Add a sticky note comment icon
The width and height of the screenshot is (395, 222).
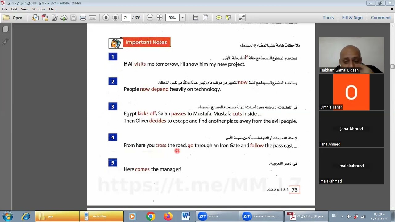pyautogui.click(x=219, y=18)
